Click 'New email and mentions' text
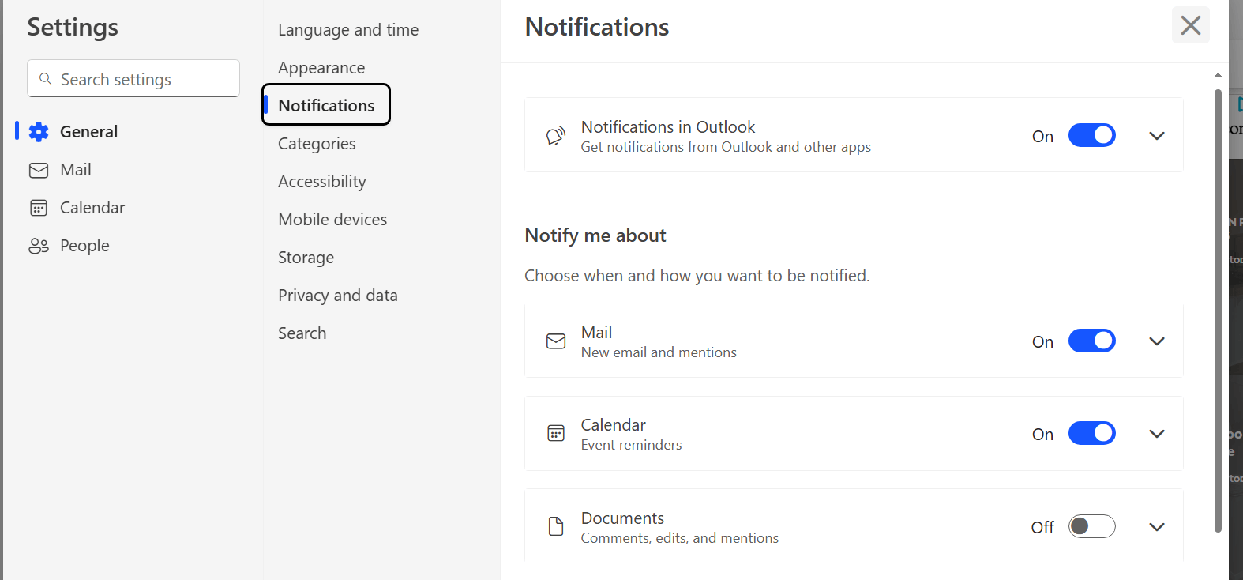 pos(659,352)
